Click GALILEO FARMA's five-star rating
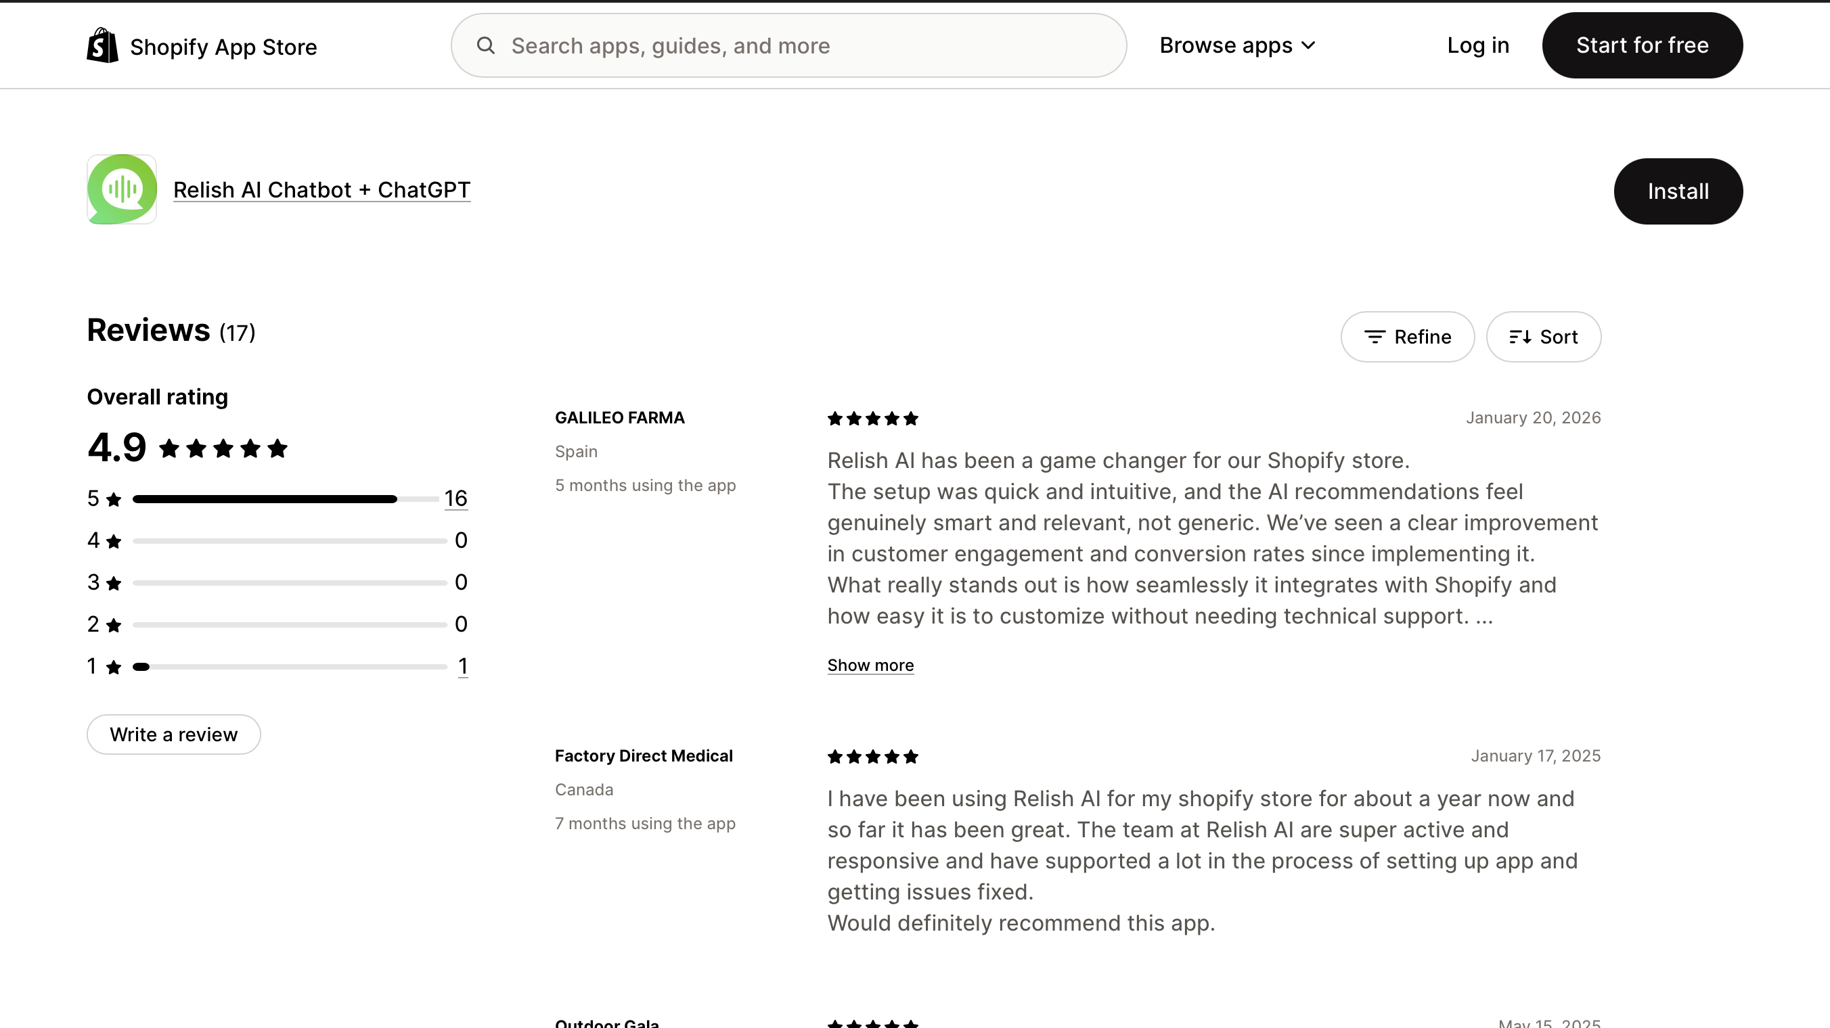Viewport: 1830px width, 1028px height. 872,418
